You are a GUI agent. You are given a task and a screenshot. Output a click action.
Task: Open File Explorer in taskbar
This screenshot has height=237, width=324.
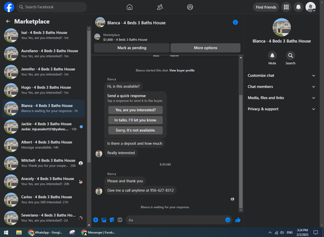point(19,232)
